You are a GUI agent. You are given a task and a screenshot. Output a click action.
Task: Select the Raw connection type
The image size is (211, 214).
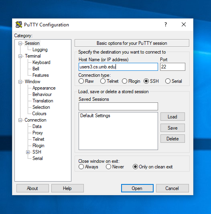(x=81, y=81)
